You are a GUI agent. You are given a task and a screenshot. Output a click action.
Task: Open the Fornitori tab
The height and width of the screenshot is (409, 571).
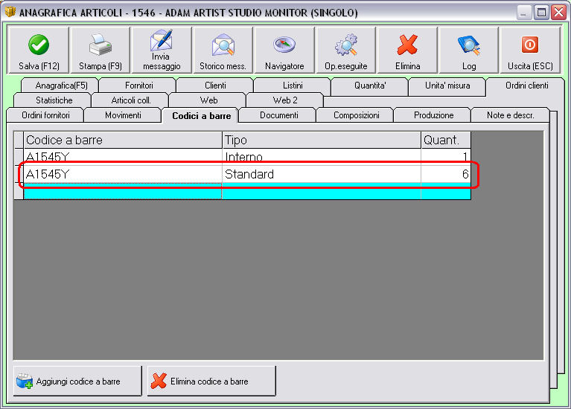click(138, 86)
